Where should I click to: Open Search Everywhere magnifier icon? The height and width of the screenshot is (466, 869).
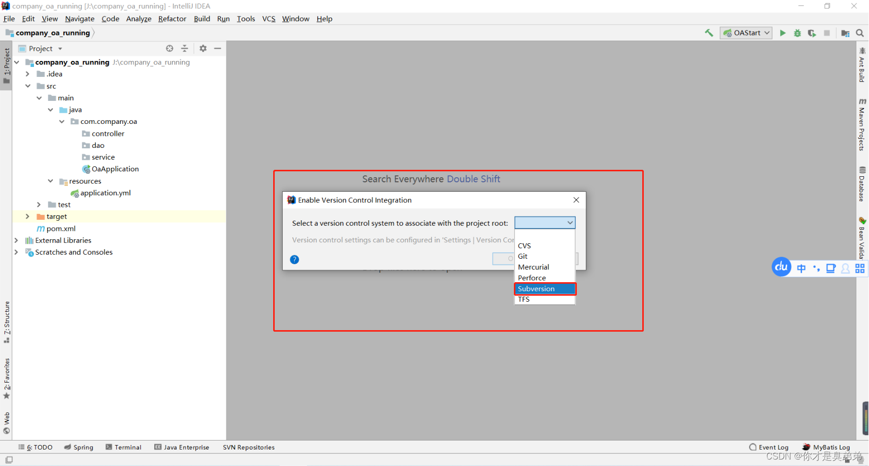pos(860,33)
